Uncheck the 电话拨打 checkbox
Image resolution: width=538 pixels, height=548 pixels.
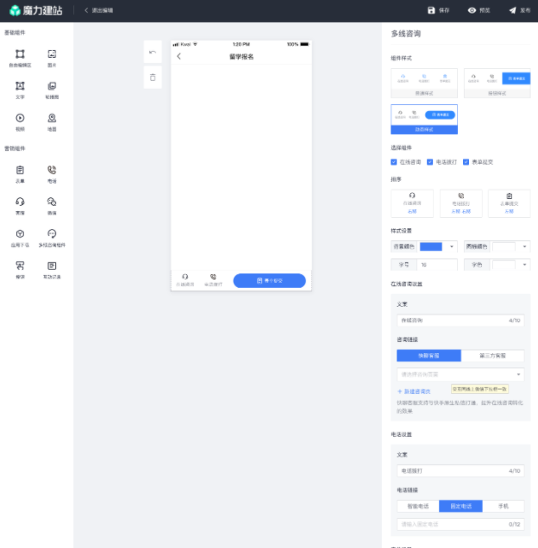click(430, 162)
